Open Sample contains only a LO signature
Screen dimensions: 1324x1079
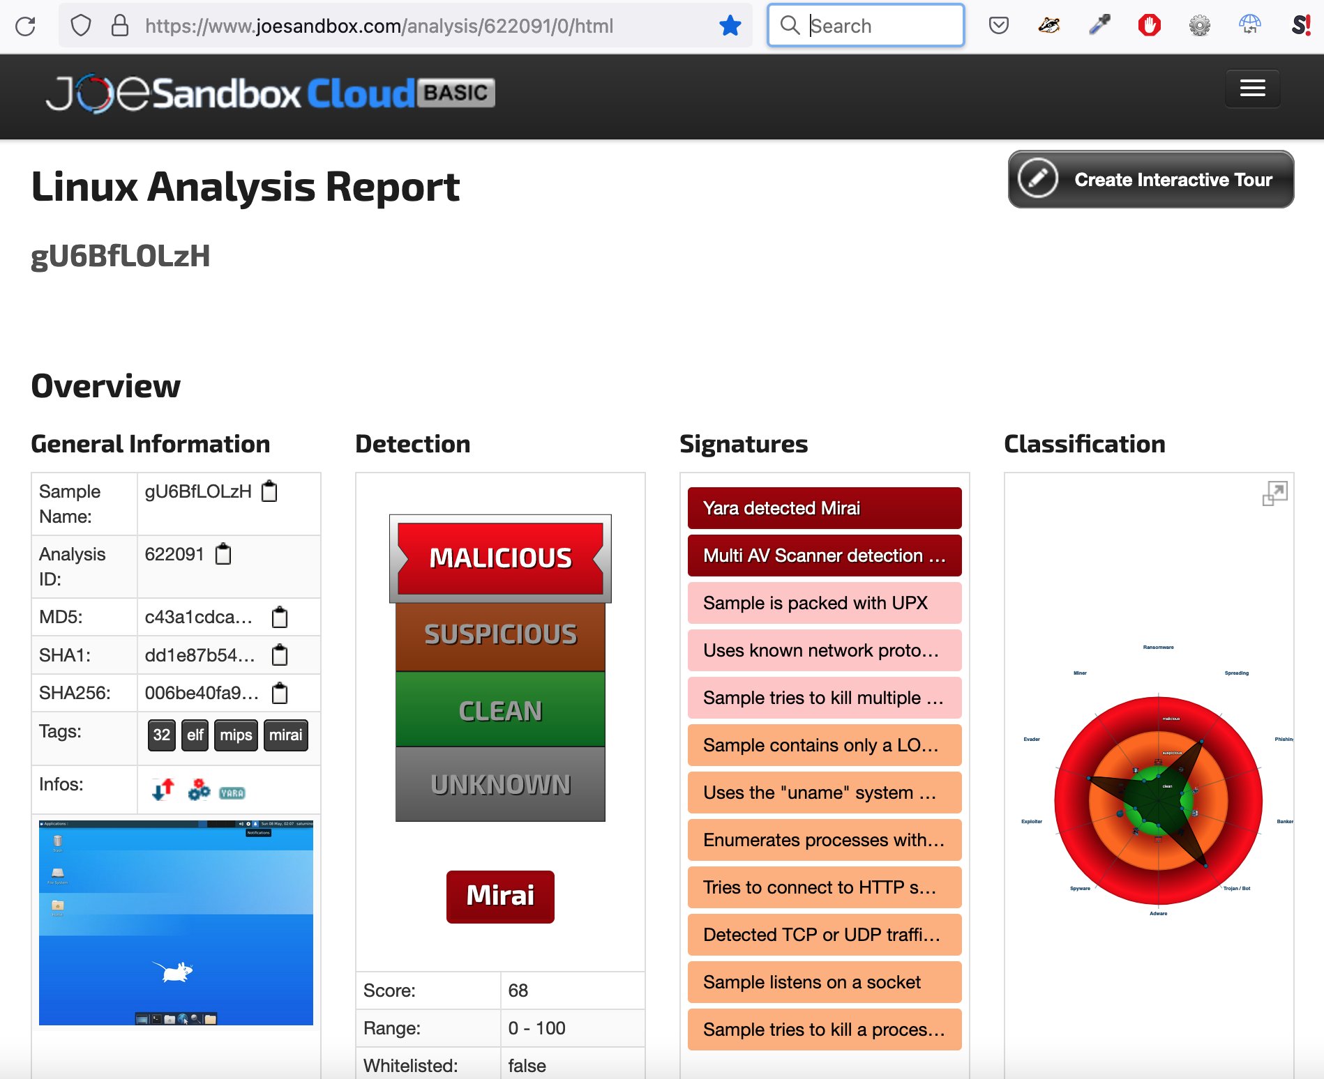click(825, 745)
